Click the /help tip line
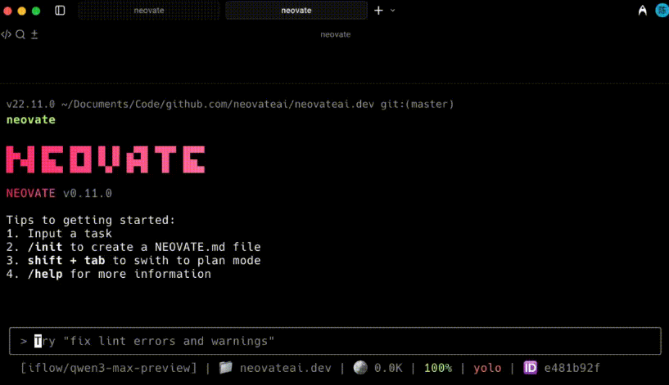Screen dimensions: 669x385 tap(109, 274)
